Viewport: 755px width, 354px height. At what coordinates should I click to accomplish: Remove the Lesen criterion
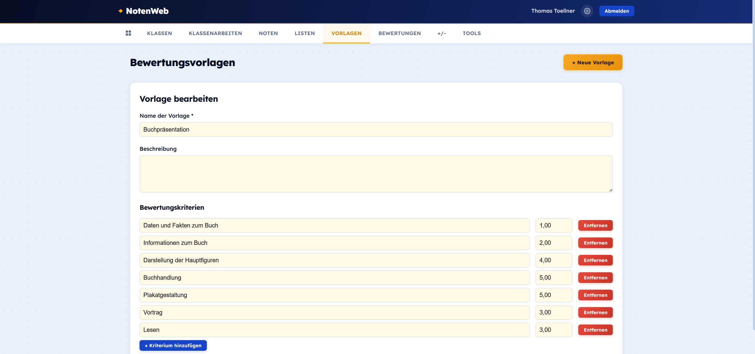click(x=595, y=330)
